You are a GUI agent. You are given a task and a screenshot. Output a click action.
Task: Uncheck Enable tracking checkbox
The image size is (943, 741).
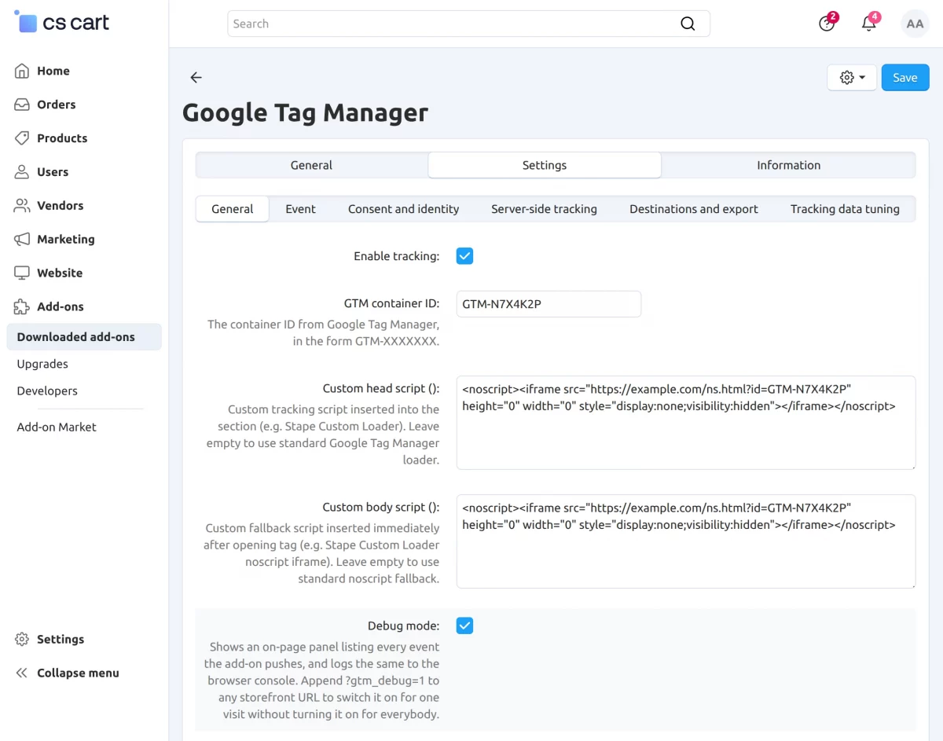click(465, 256)
